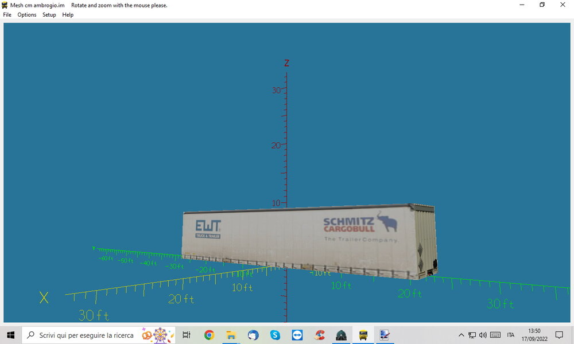Open the Windows Start menu
Screen dimensions: 574x344
click(x=10, y=335)
